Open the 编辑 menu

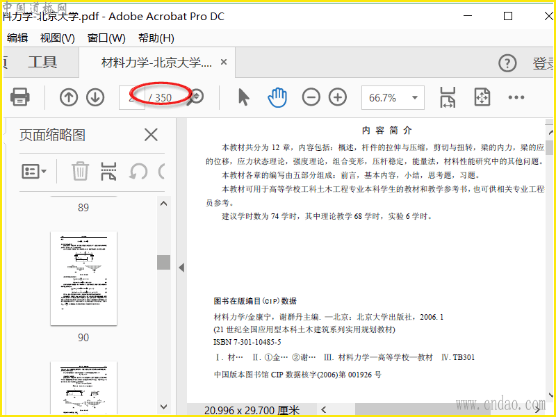17,38
